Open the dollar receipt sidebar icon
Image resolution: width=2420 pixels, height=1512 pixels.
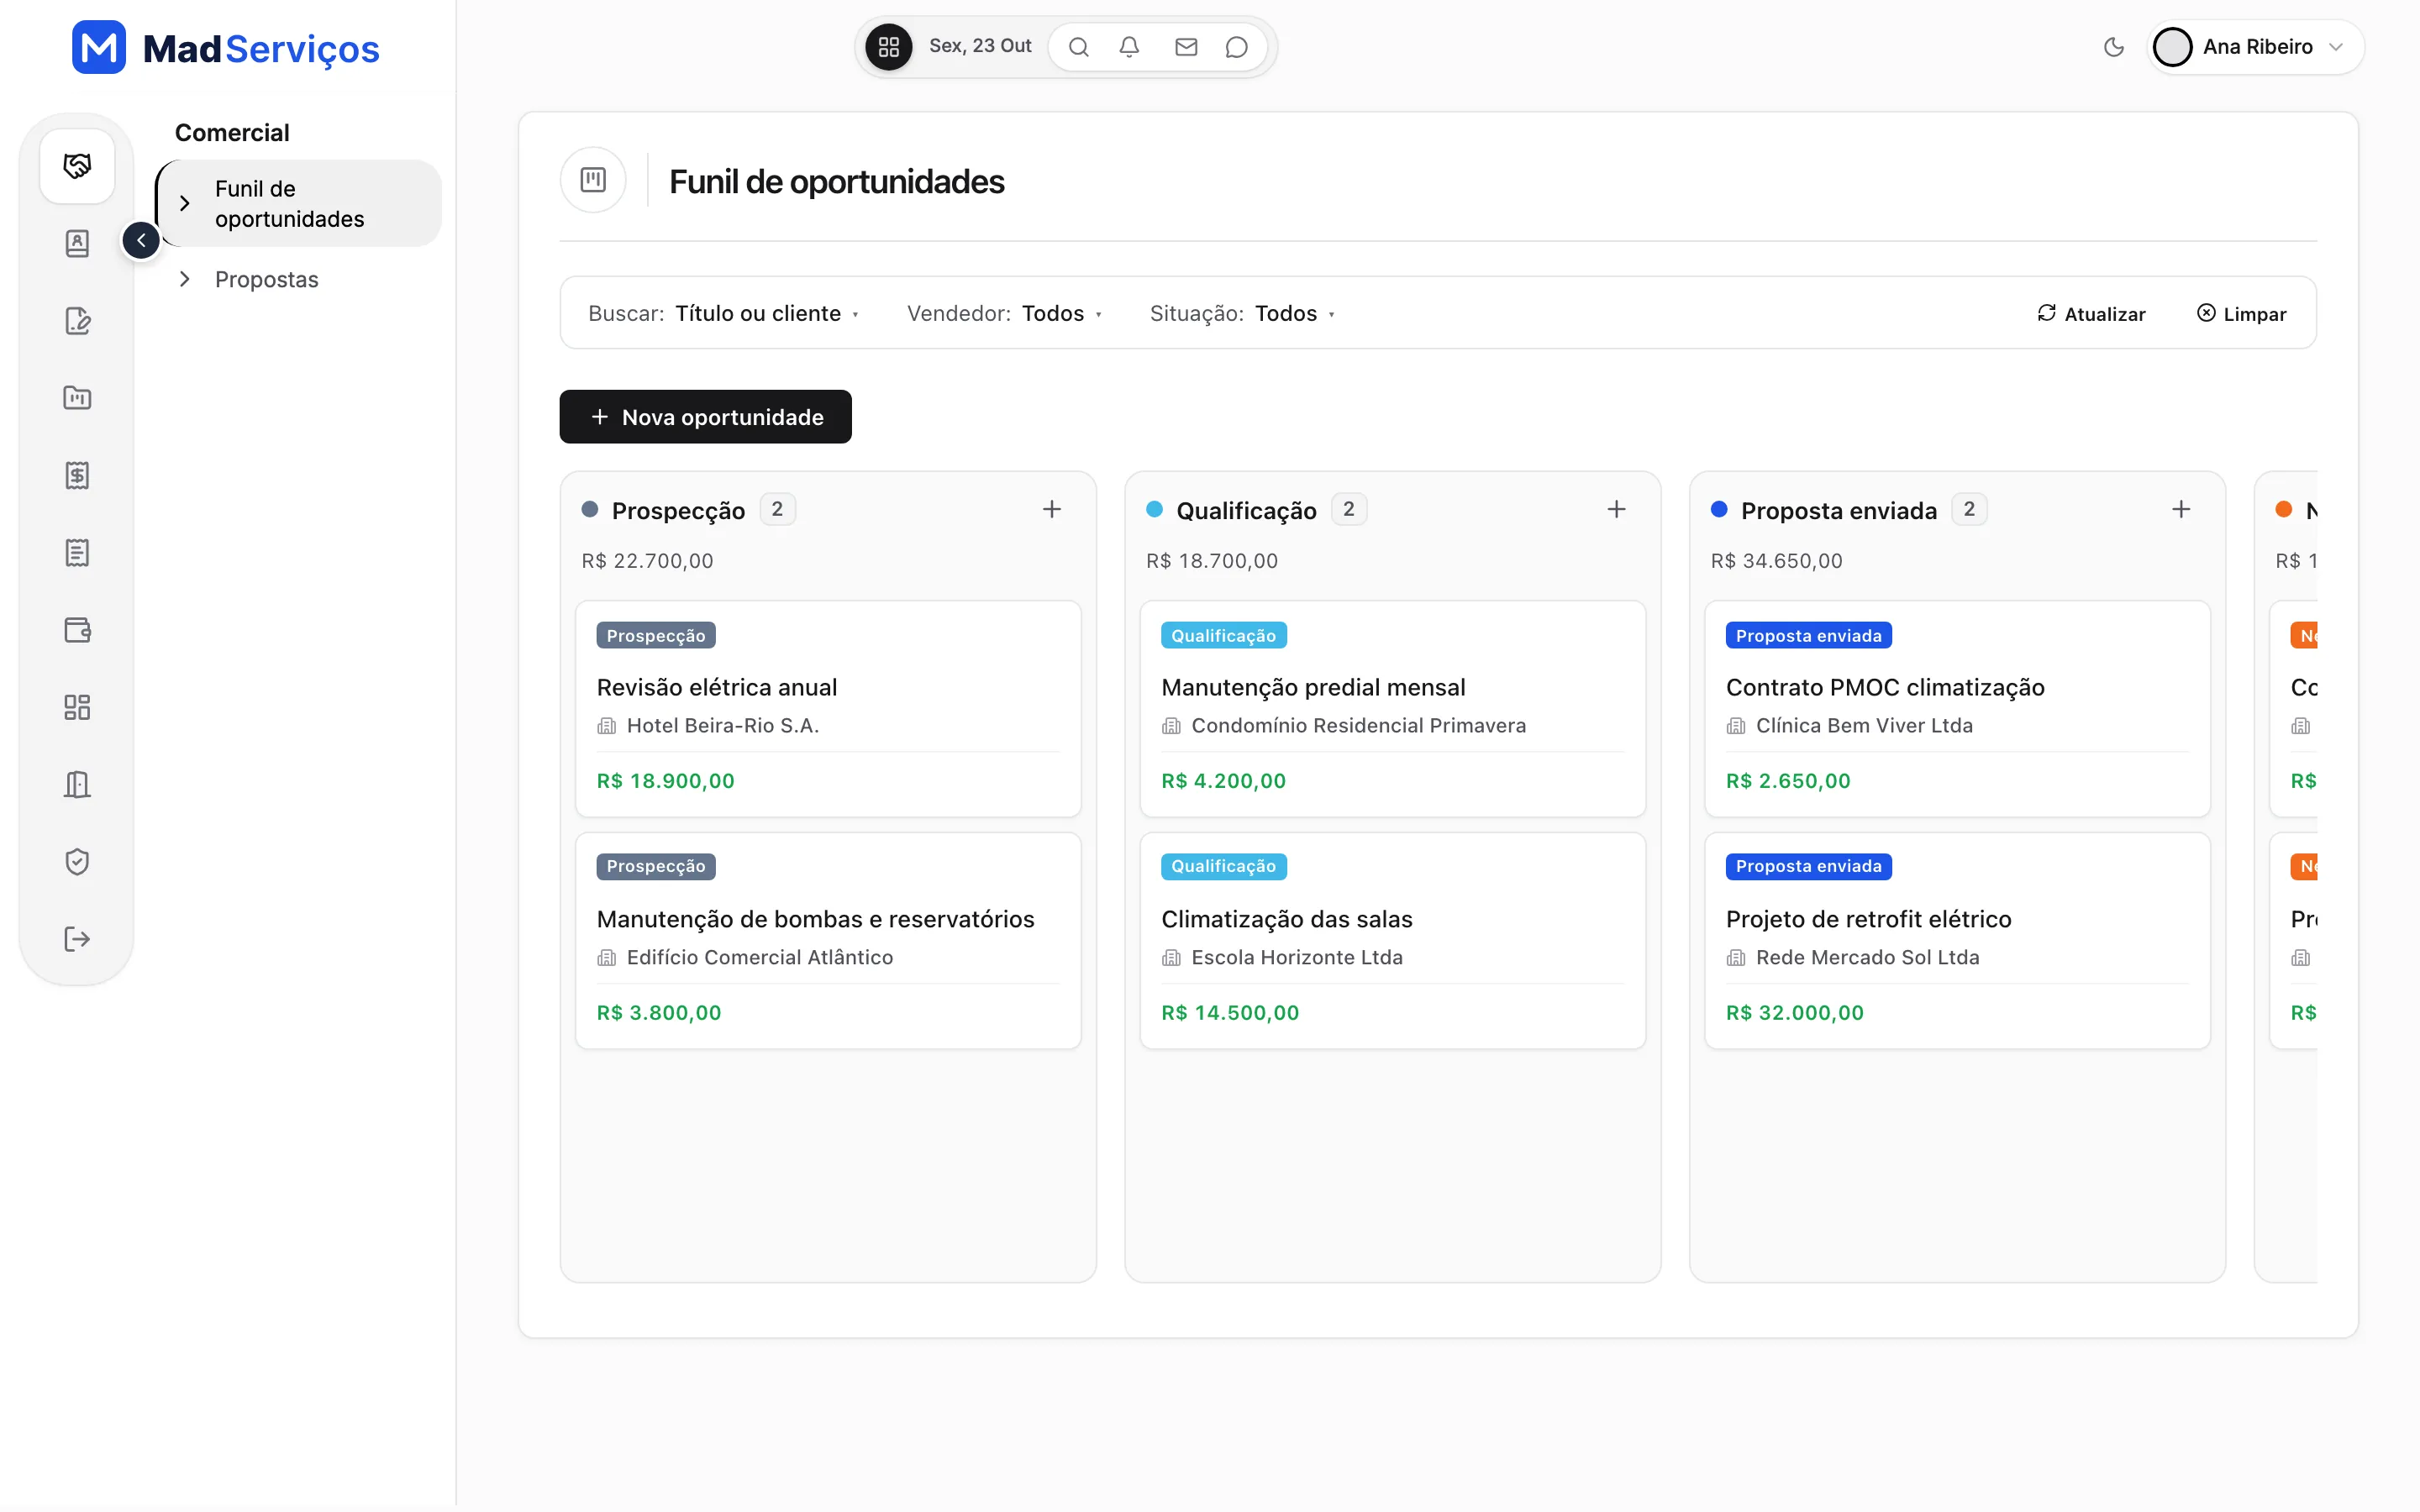77,475
